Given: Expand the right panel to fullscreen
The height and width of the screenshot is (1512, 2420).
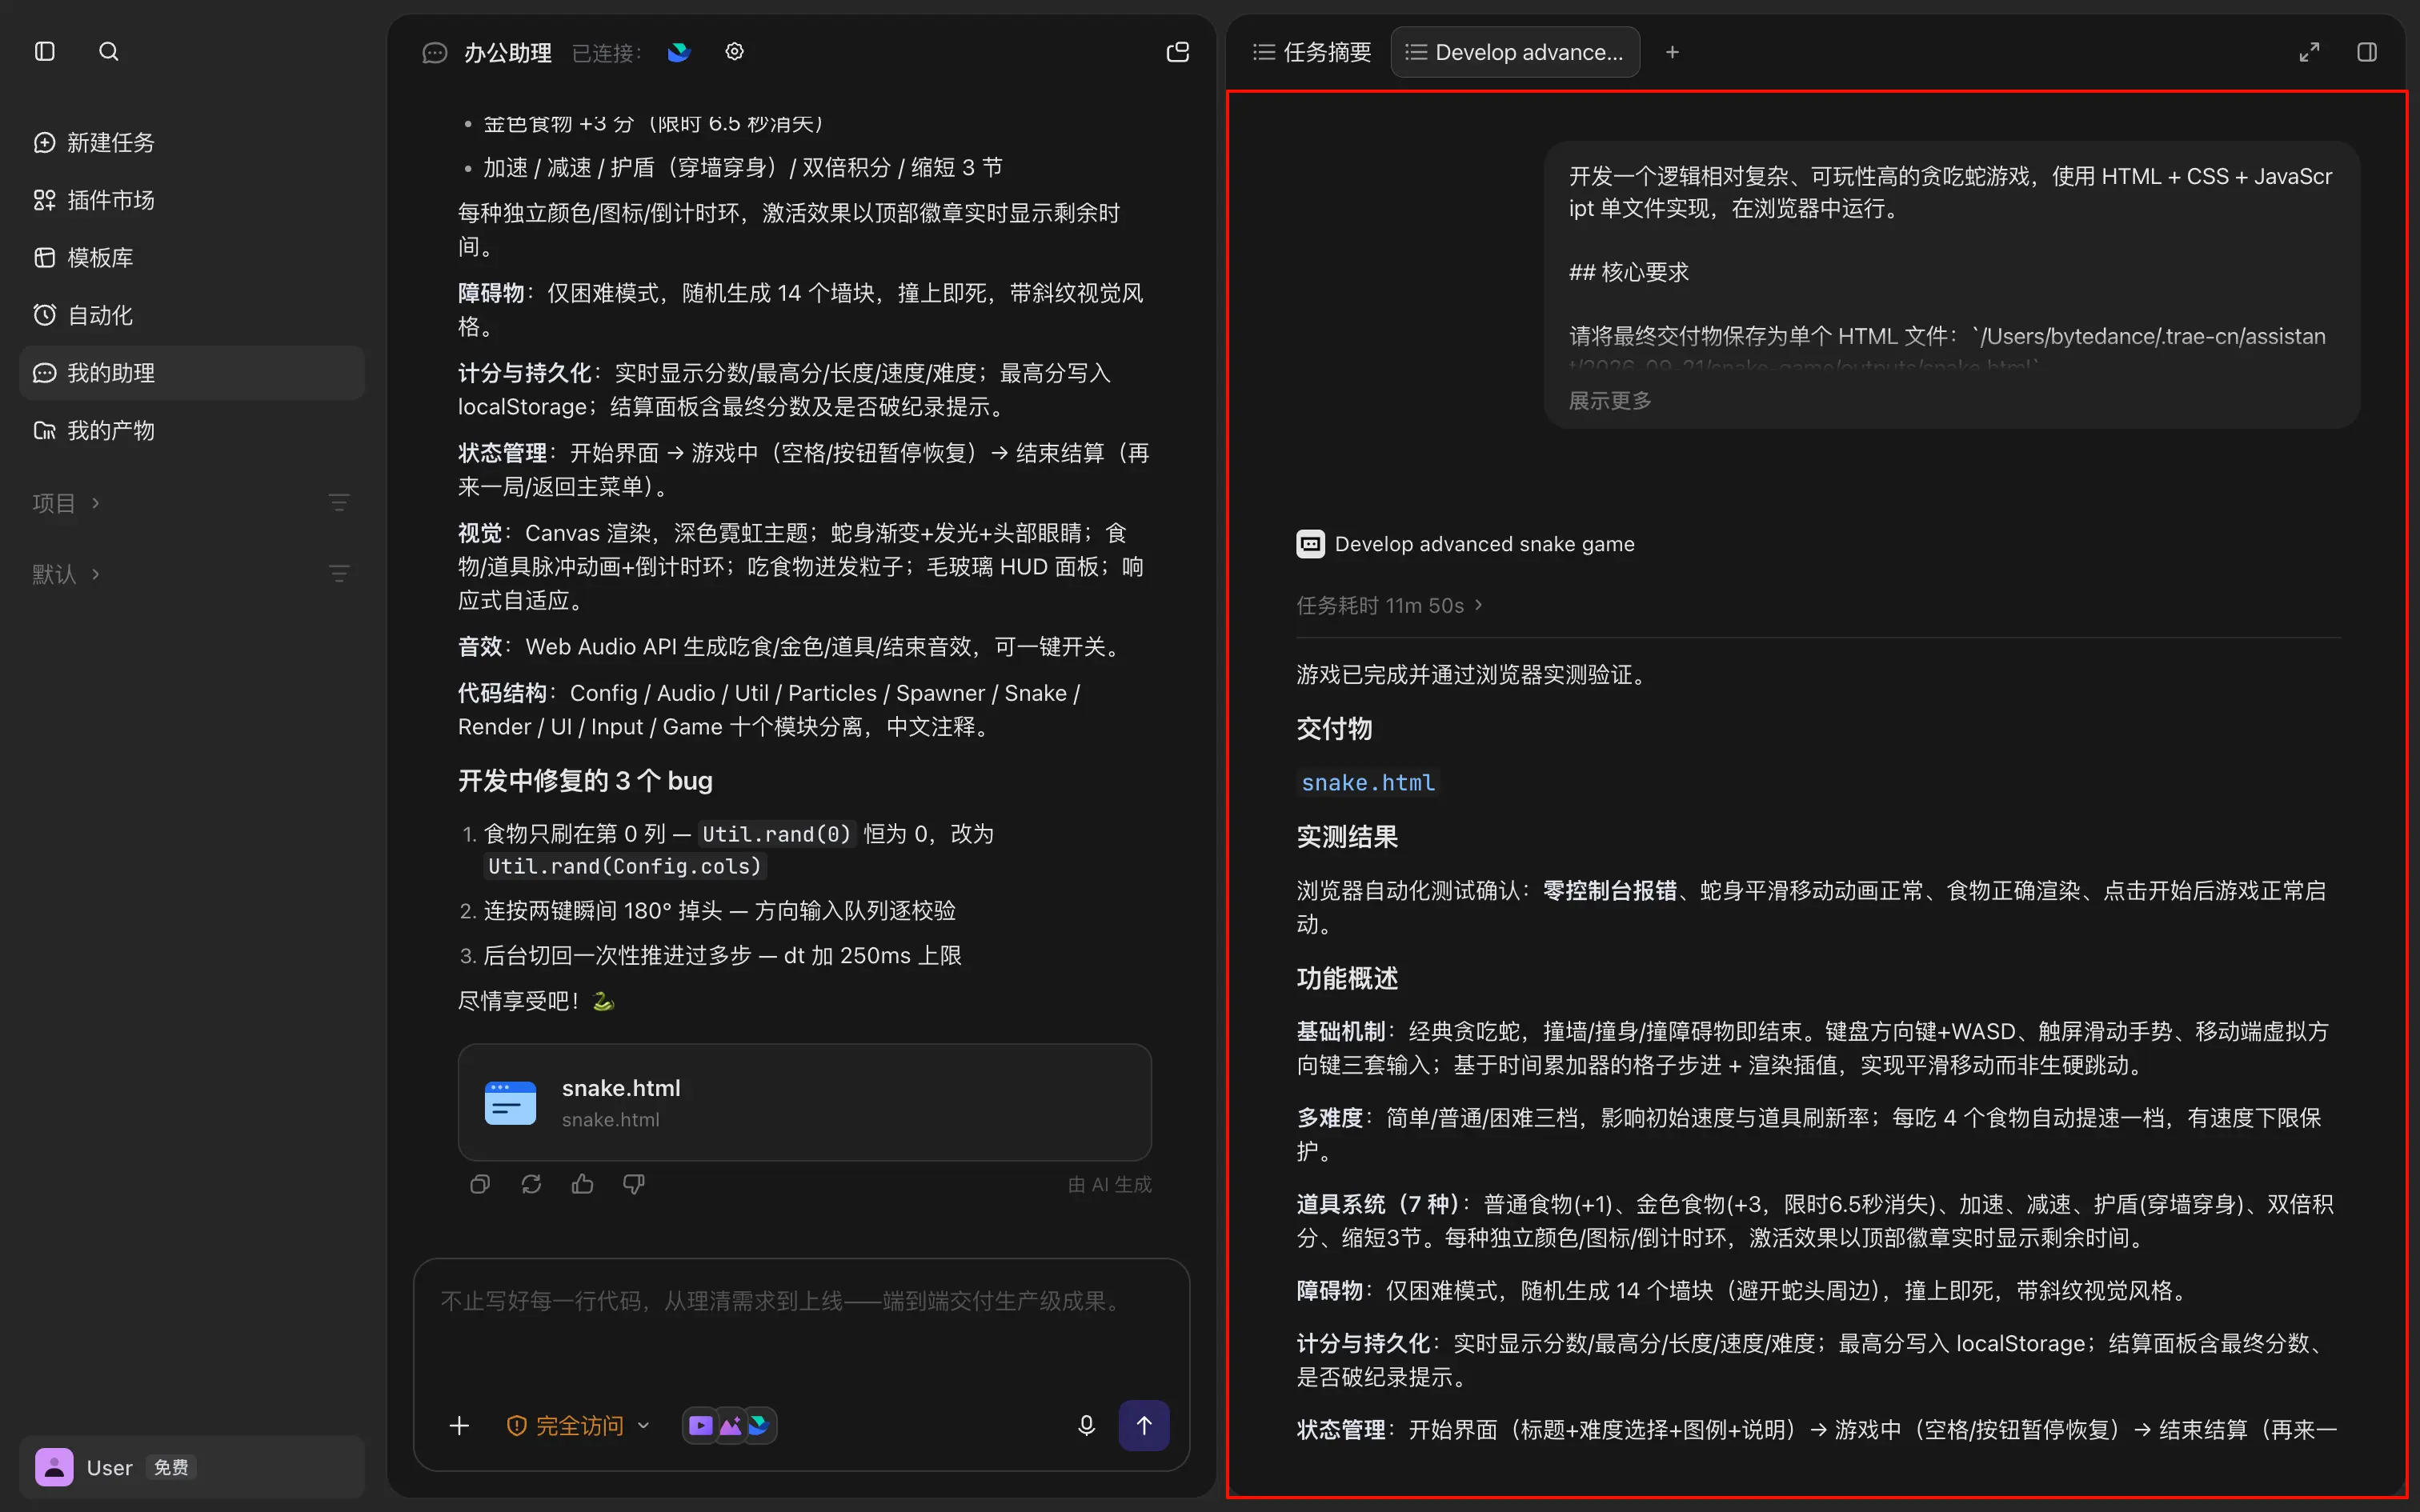Looking at the screenshot, I should tap(2309, 52).
